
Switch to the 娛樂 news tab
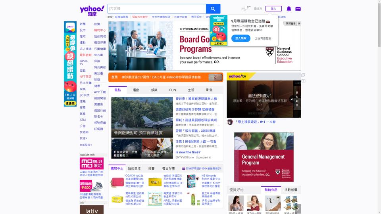tap(154, 90)
